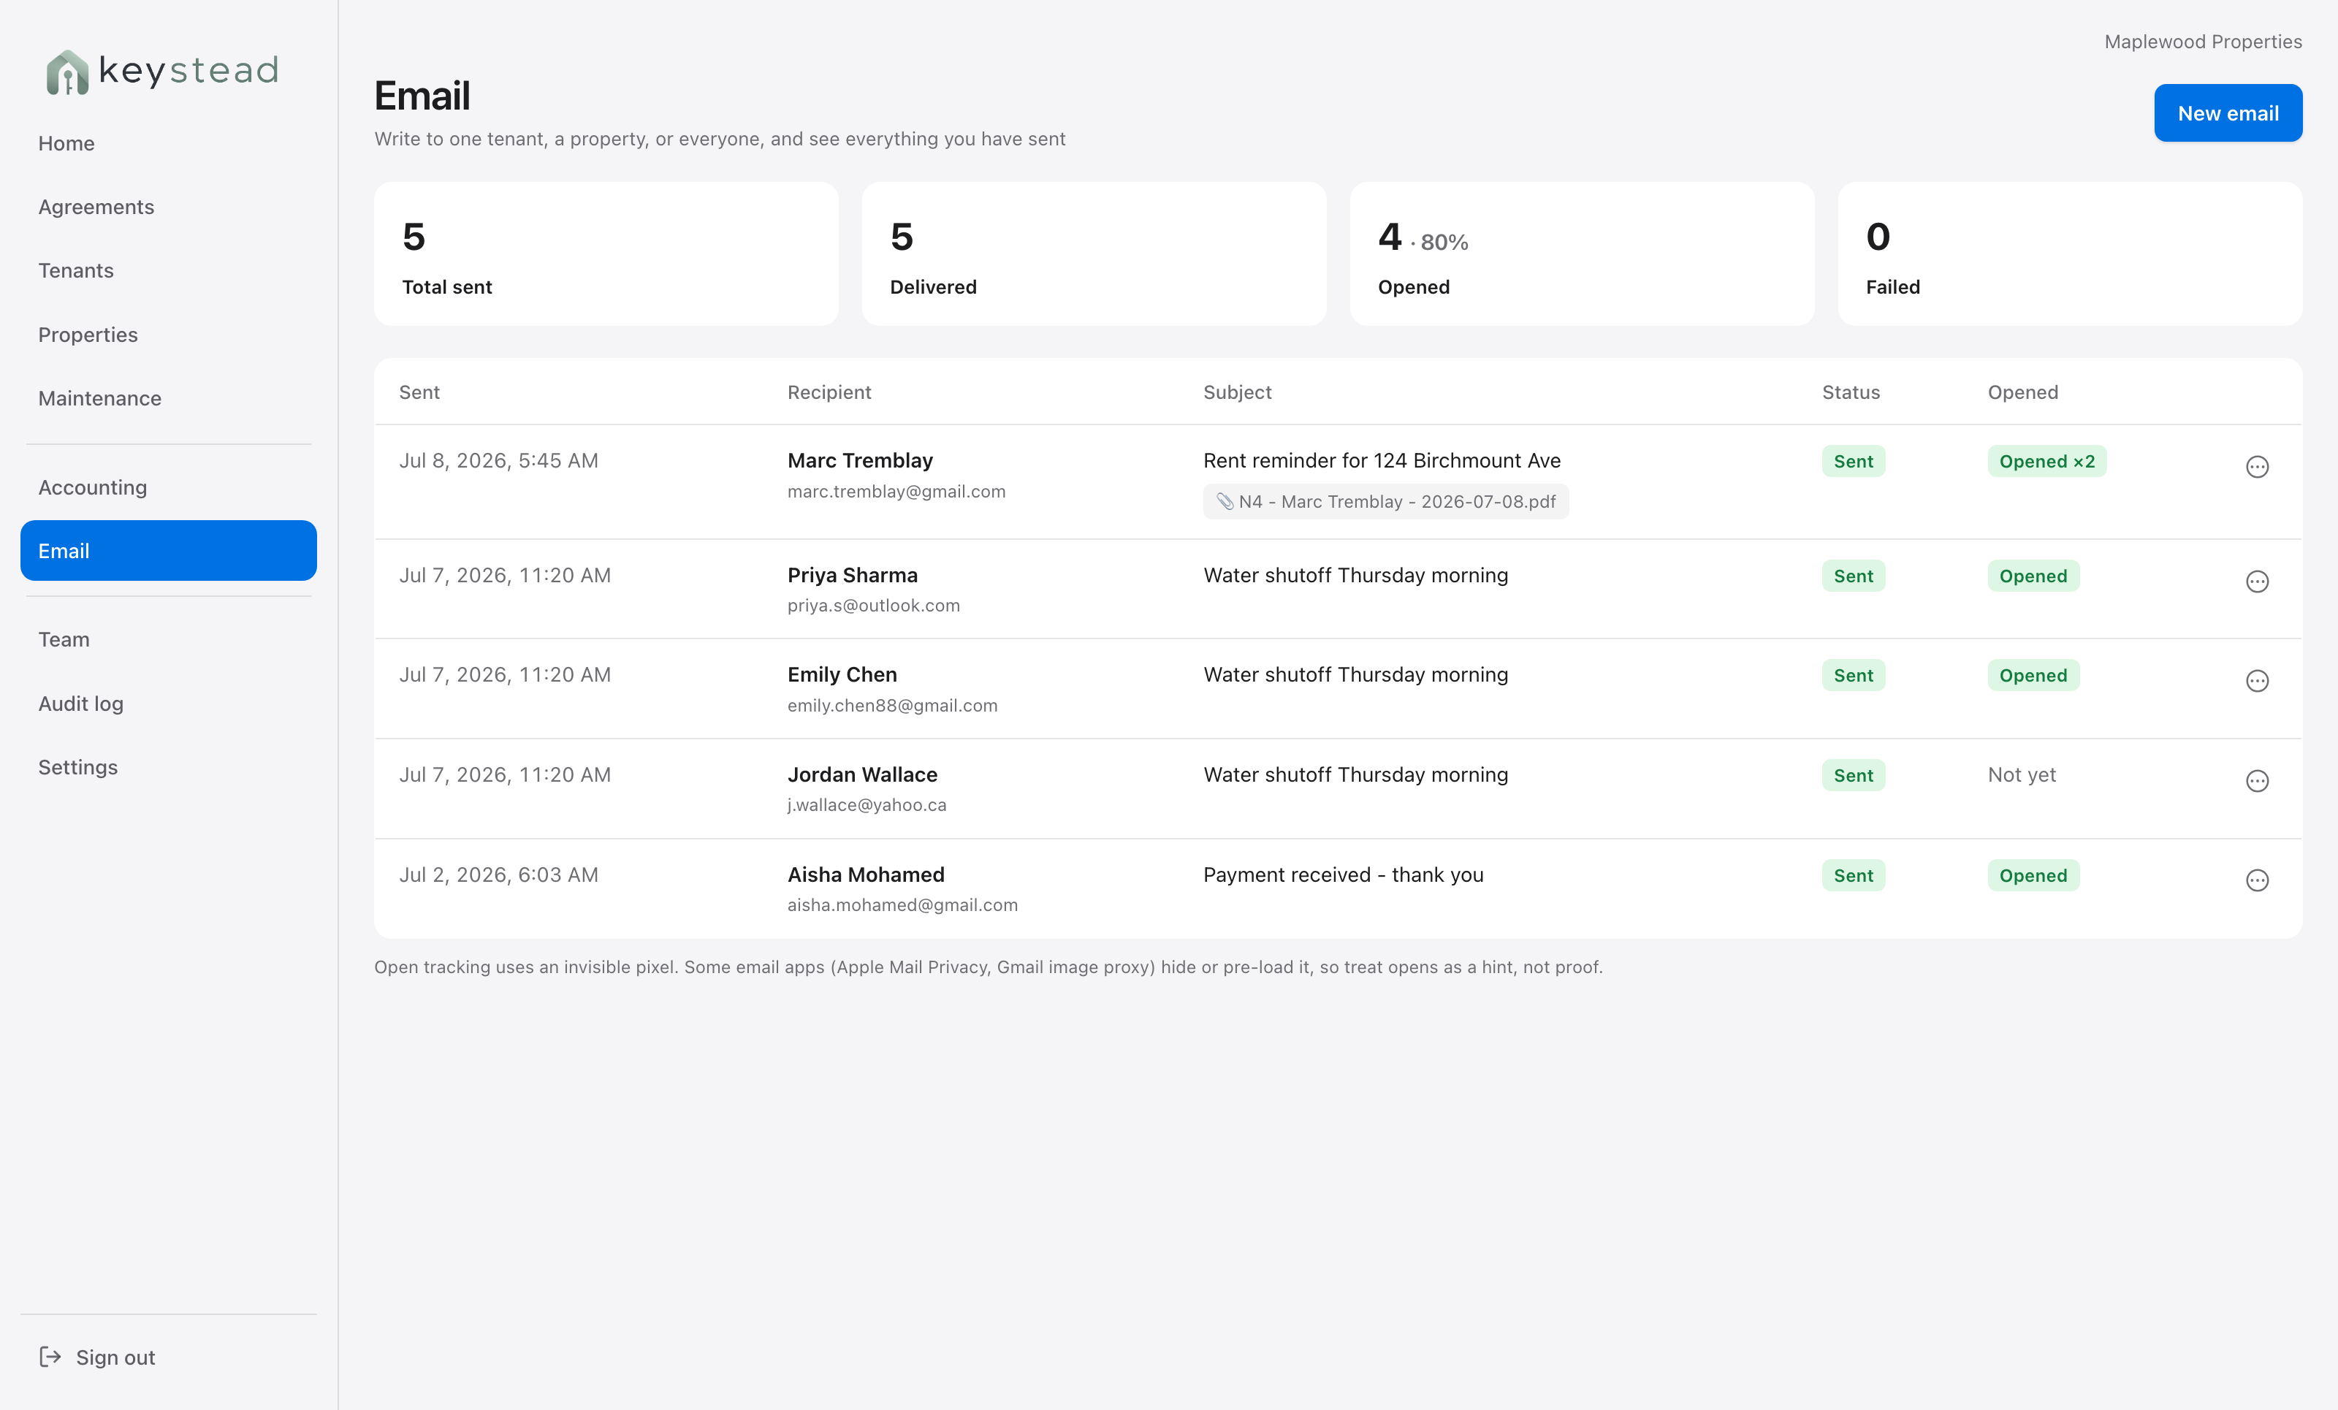
Task: Click the Failed stat card
Action: tap(2071, 254)
